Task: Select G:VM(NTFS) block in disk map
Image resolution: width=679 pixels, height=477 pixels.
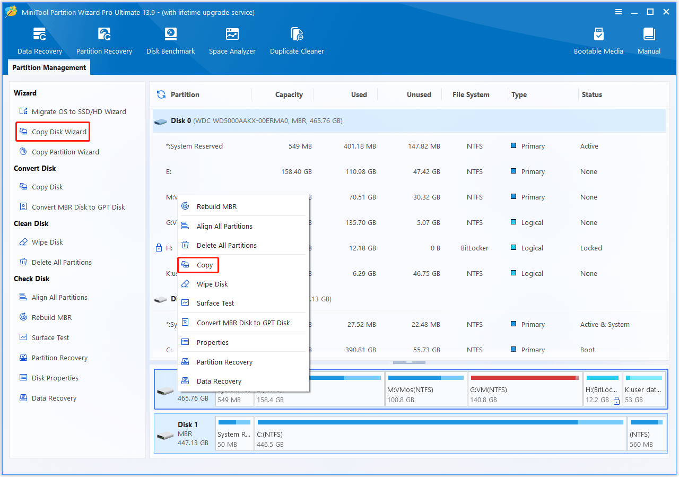Action: pyautogui.click(x=525, y=389)
